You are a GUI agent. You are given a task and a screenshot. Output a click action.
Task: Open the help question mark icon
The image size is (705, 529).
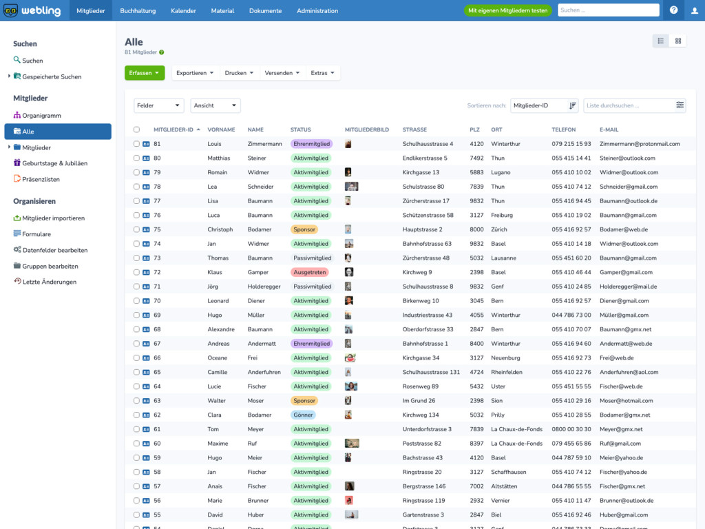click(673, 10)
